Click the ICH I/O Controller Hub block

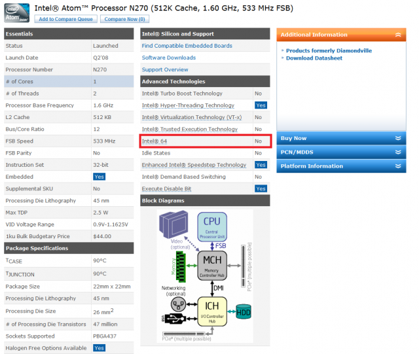(212, 311)
